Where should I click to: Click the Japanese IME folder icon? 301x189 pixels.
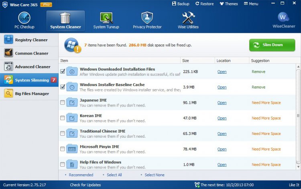[x=72, y=102]
